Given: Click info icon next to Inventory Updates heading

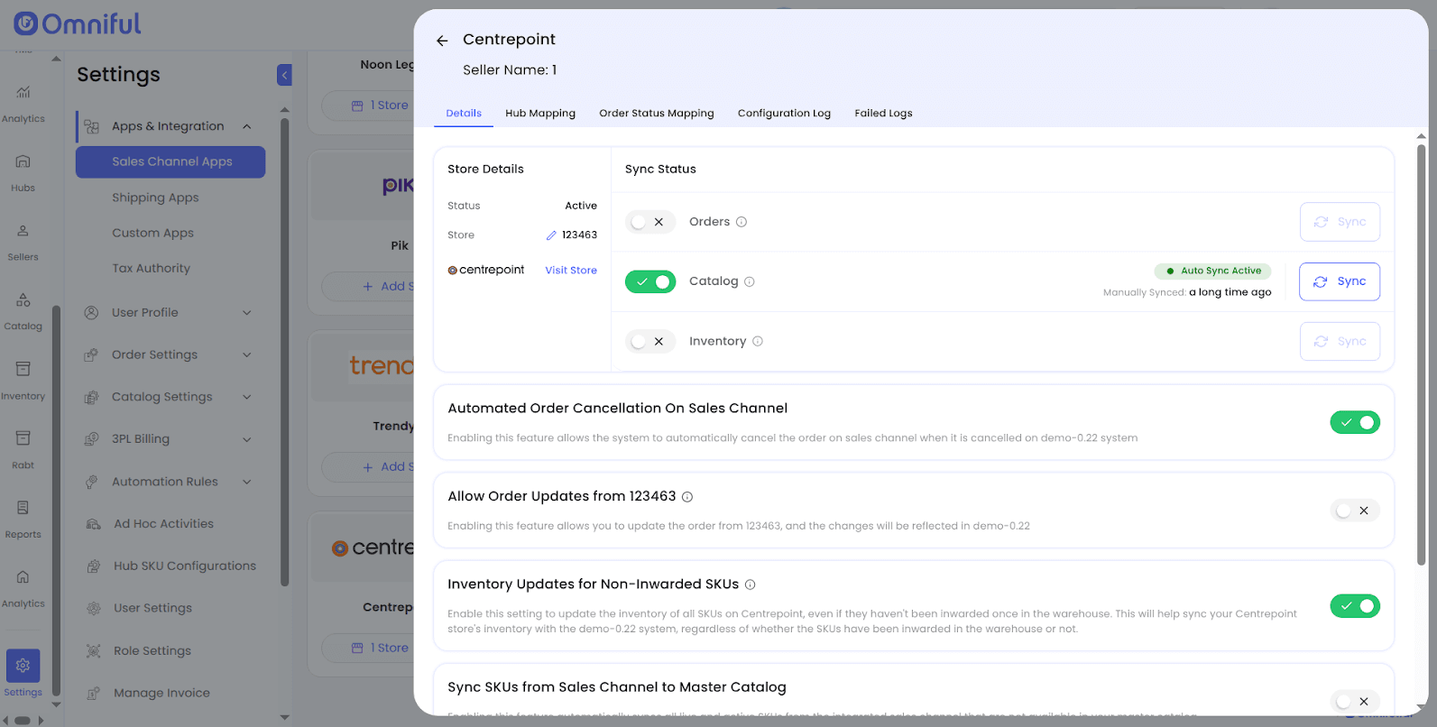Looking at the screenshot, I should 751,584.
